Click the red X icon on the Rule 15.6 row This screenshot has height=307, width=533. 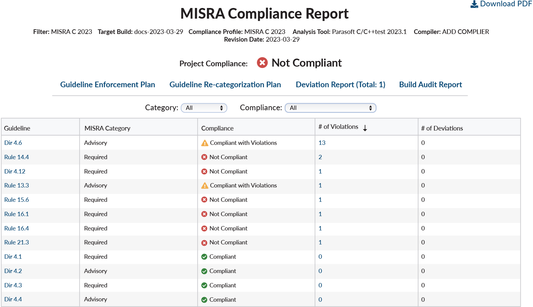pyautogui.click(x=204, y=199)
